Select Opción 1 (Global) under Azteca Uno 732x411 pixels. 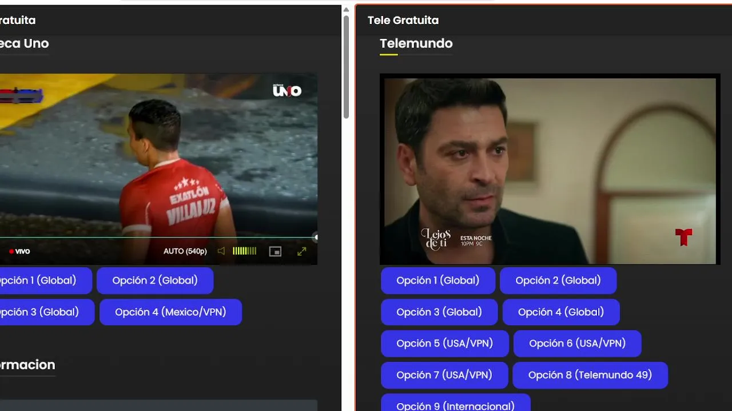(45, 280)
